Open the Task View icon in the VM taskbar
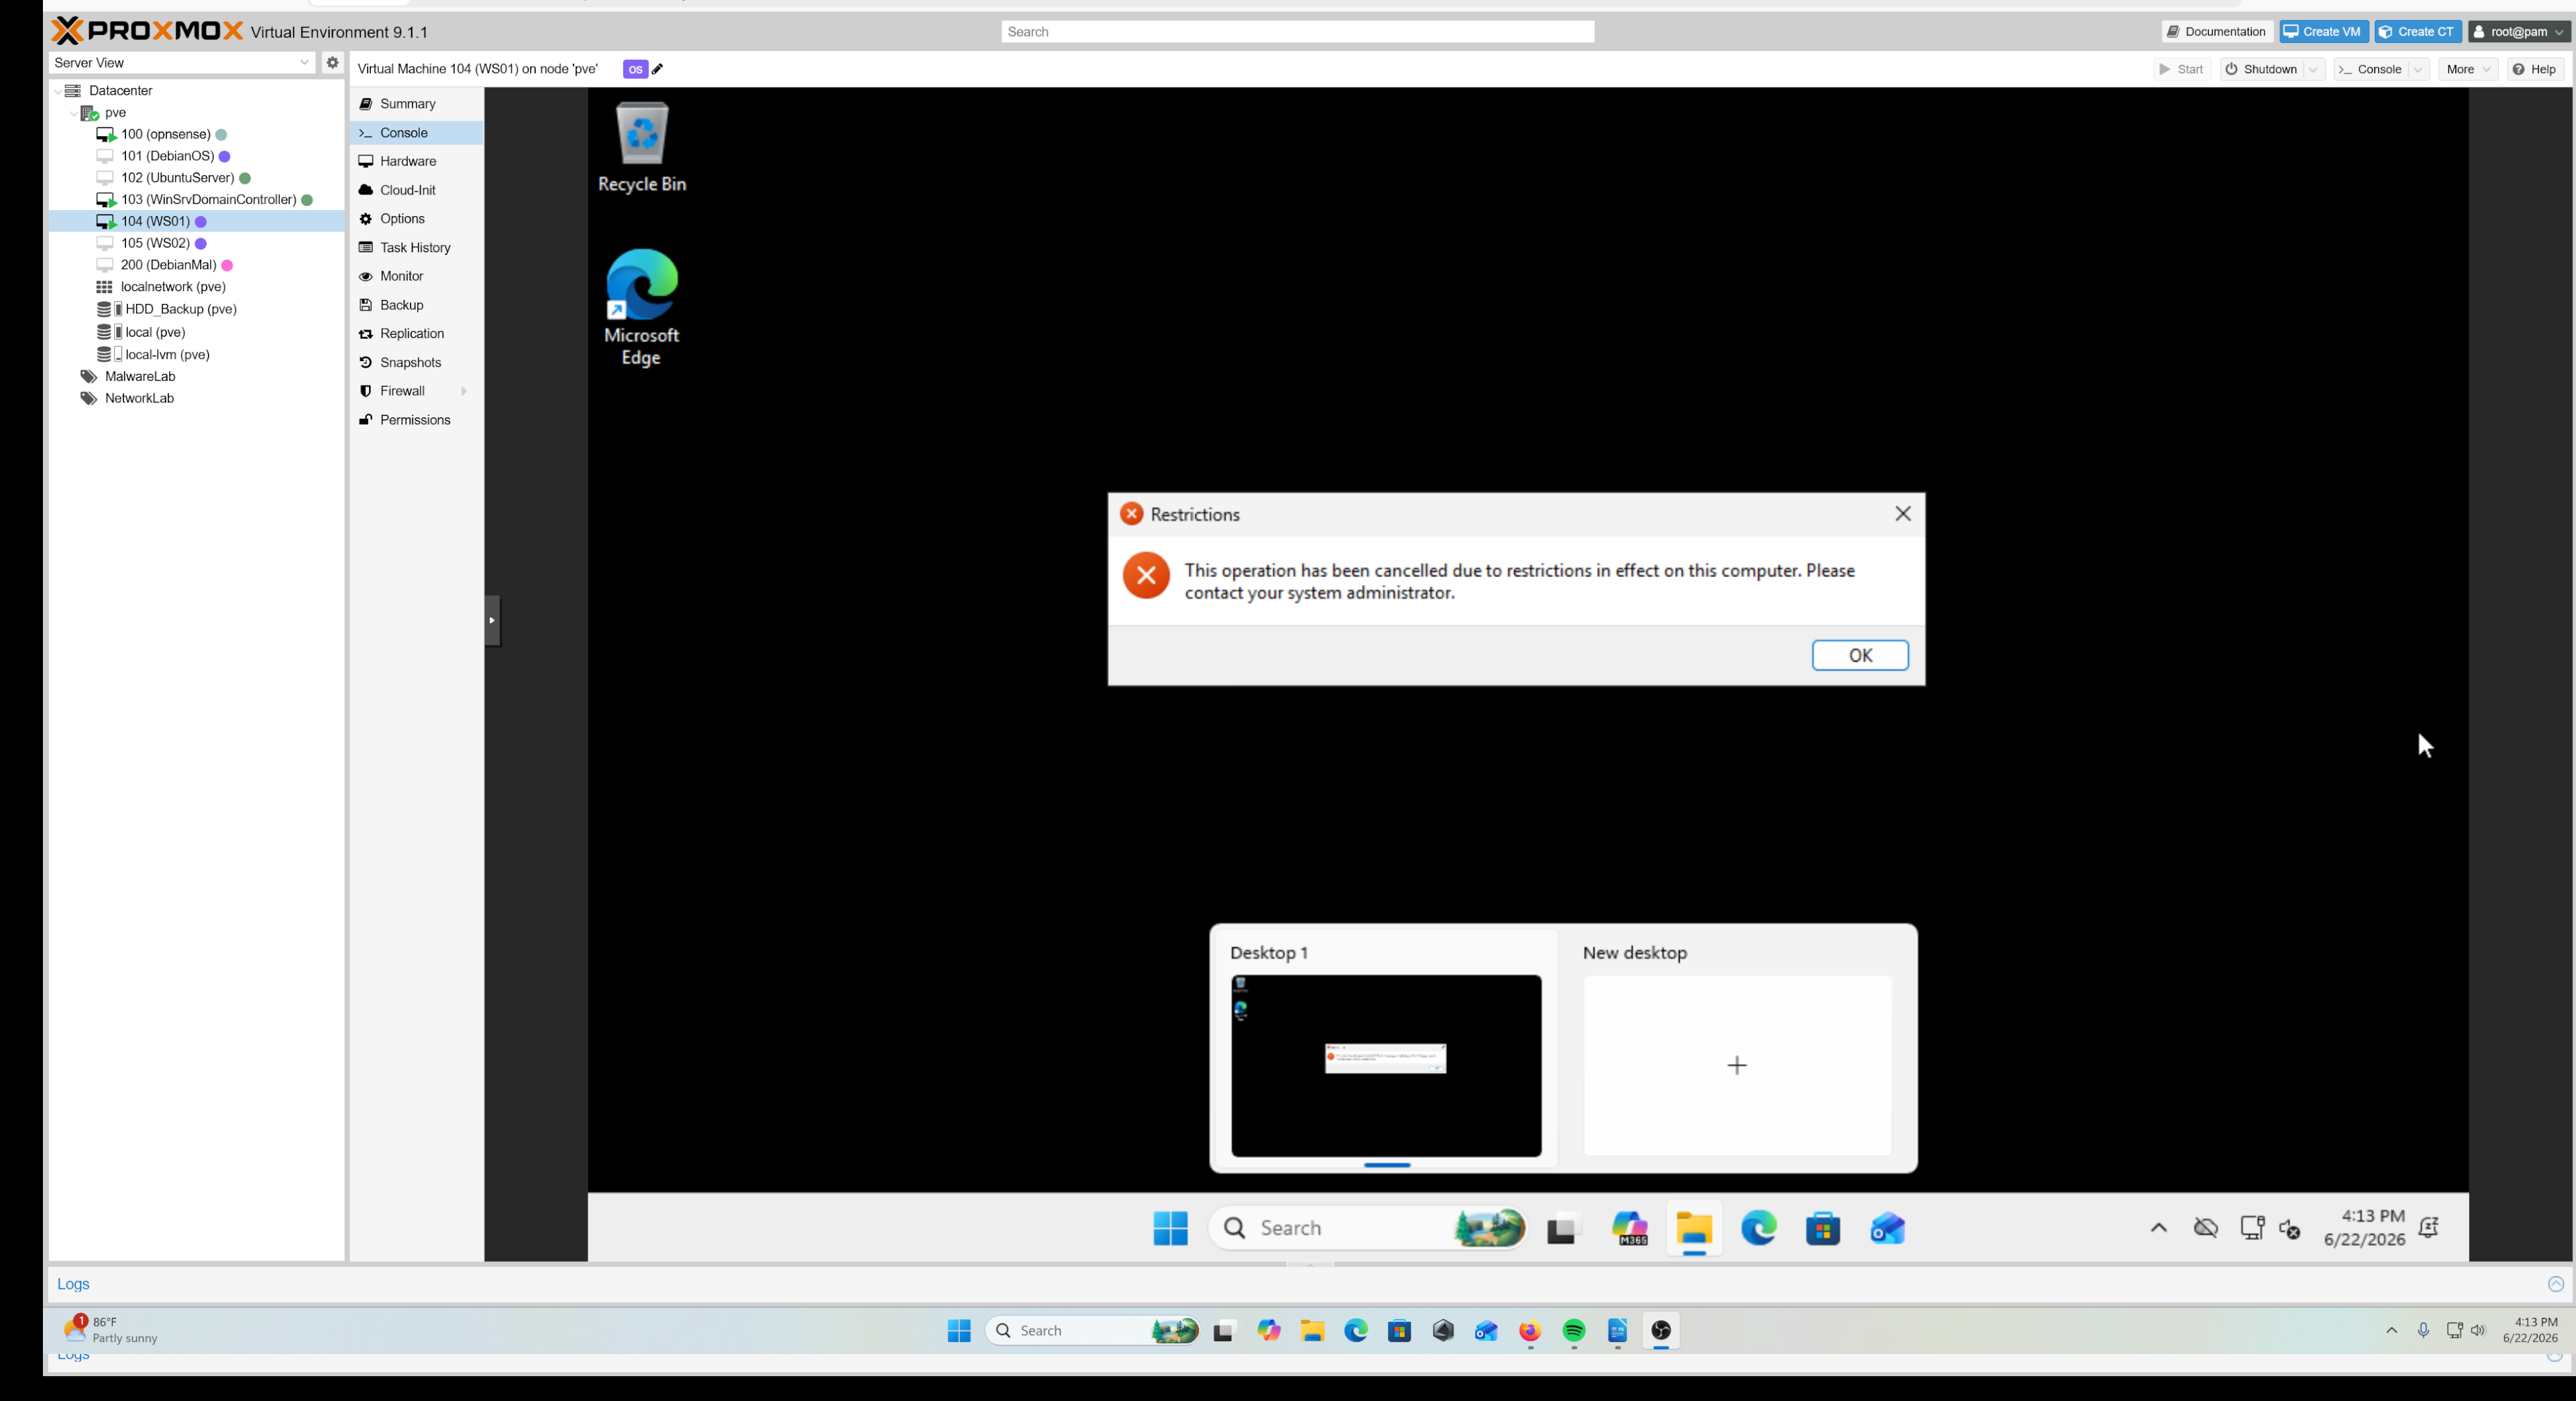2576x1401 pixels. (1562, 1228)
